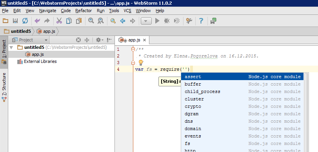The width and height of the screenshot is (318, 152).
Task: Choose child_process from the completion list
Action: point(242,91)
